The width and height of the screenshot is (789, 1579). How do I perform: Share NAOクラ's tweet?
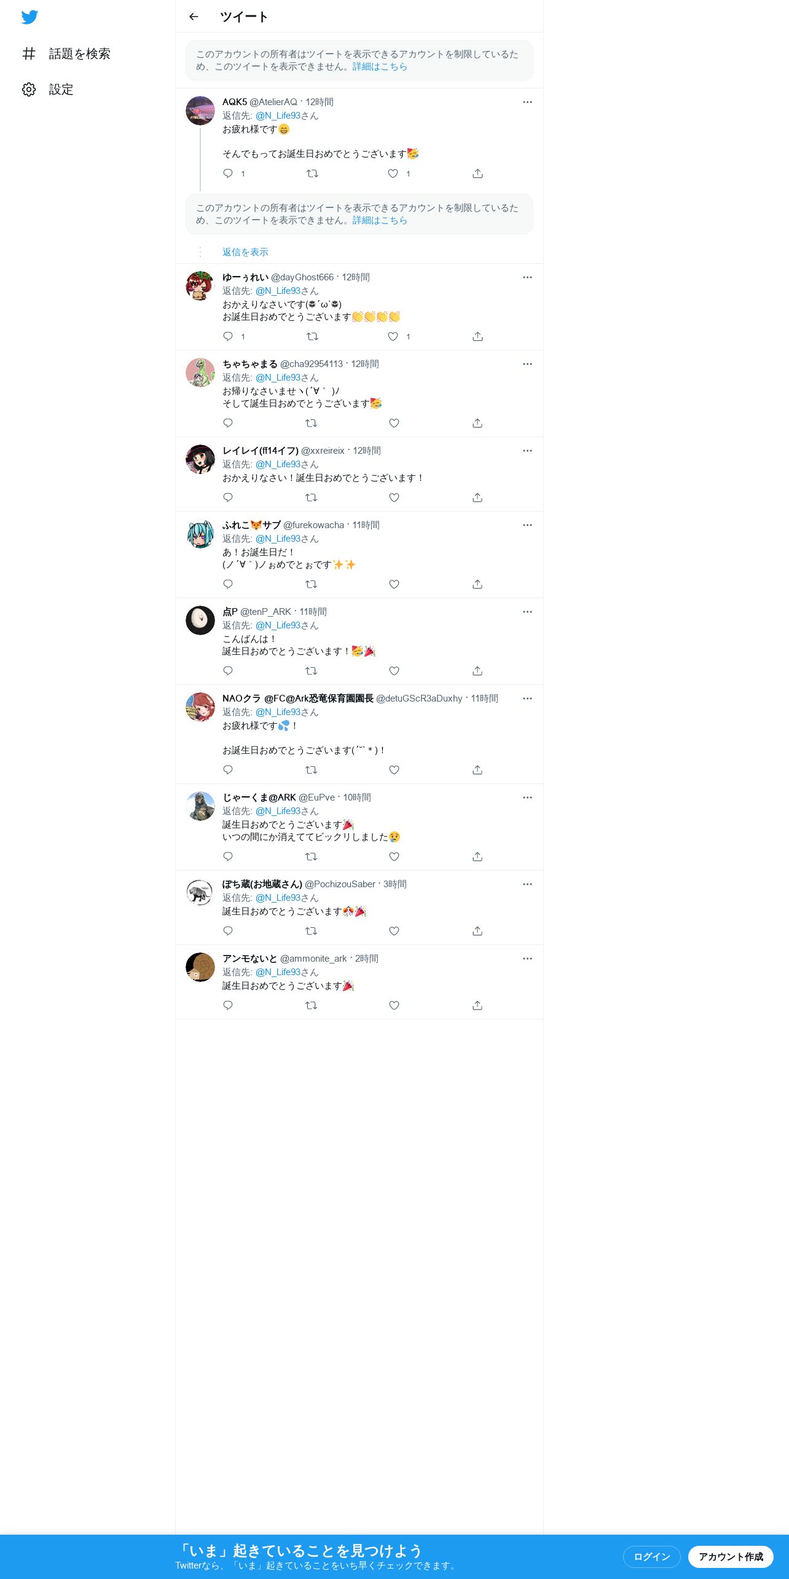[x=477, y=770]
